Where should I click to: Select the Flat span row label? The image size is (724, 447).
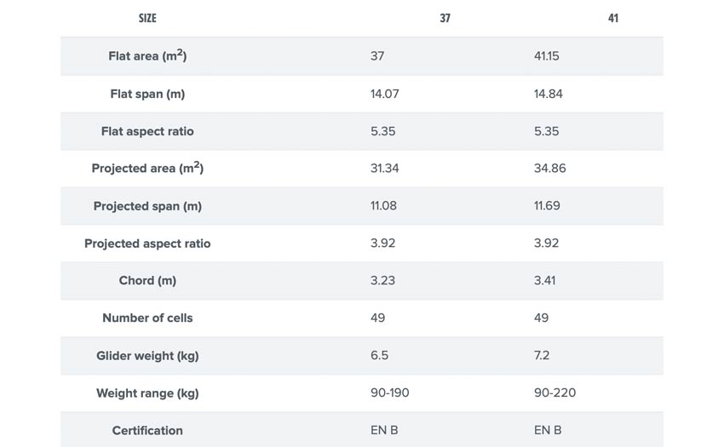coord(147,94)
